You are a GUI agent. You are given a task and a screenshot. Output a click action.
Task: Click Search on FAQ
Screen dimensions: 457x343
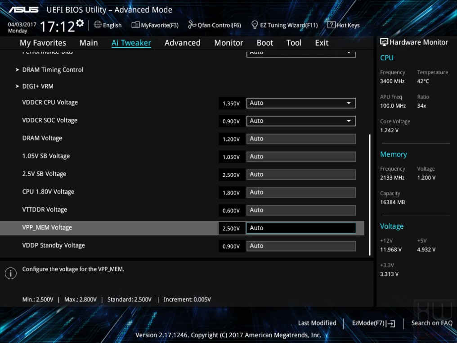(432, 323)
